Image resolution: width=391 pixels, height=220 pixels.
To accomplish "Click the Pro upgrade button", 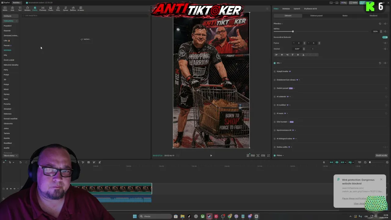I will [x=344, y=3].
